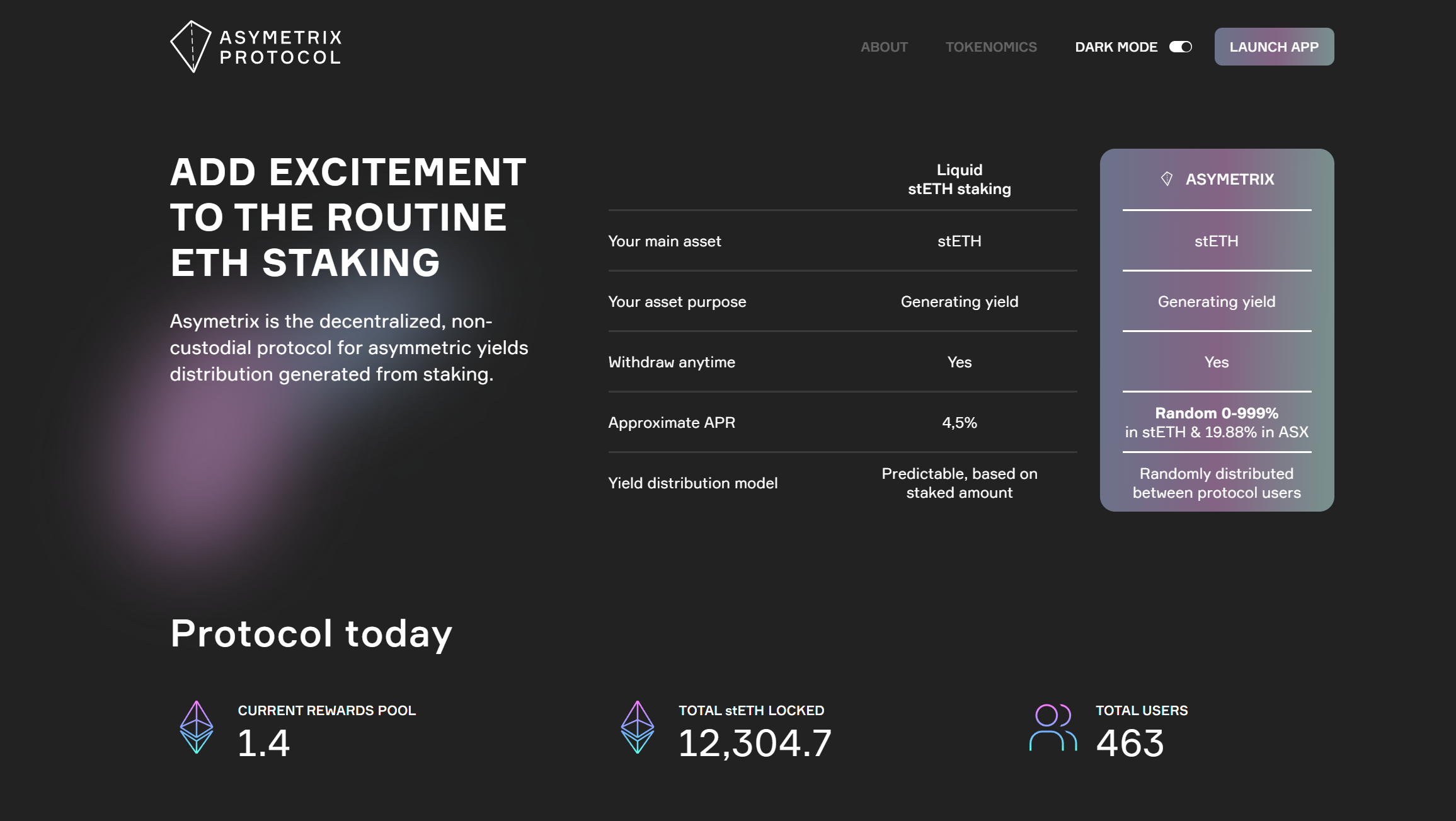Click the 4.5% approximate APR value

(x=958, y=421)
